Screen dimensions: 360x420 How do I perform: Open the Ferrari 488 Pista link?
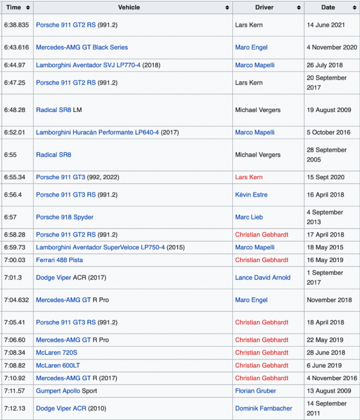click(59, 260)
